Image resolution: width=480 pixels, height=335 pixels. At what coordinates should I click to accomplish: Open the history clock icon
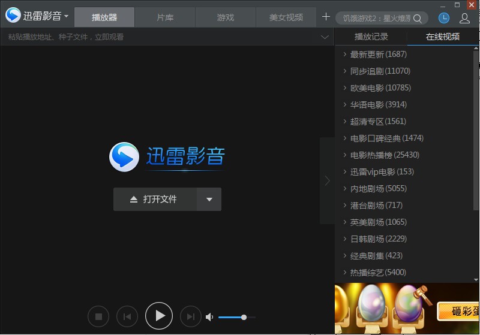[x=444, y=18]
